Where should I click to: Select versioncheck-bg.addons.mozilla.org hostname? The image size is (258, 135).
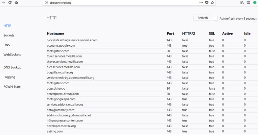pyautogui.click(x=70, y=77)
